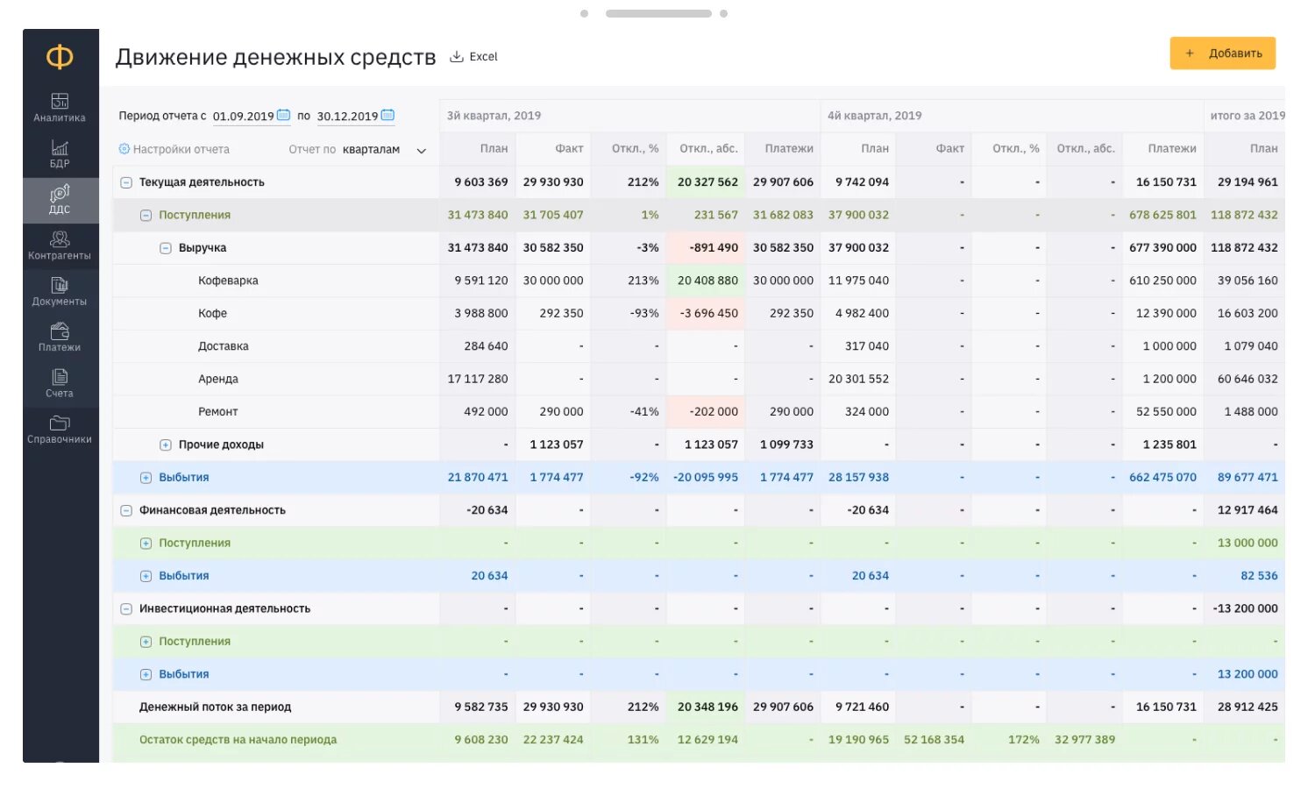Open Справочники in the sidebar
Image resolution: width=1308 pixels, height=789 pixels.
tap(60, 430)
